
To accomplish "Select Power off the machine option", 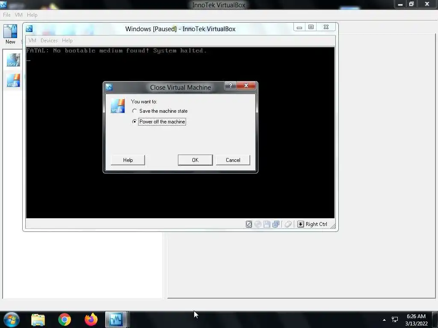I will pyautogui.click(x=159, y=122).
